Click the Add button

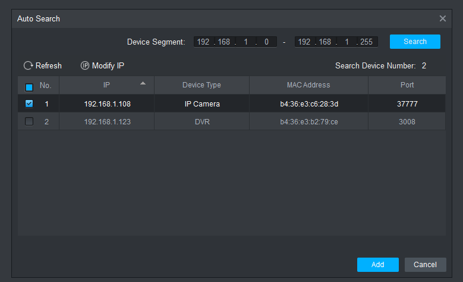377,265
